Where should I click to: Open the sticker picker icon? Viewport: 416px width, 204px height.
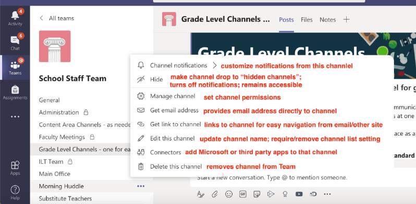[256, 194]
